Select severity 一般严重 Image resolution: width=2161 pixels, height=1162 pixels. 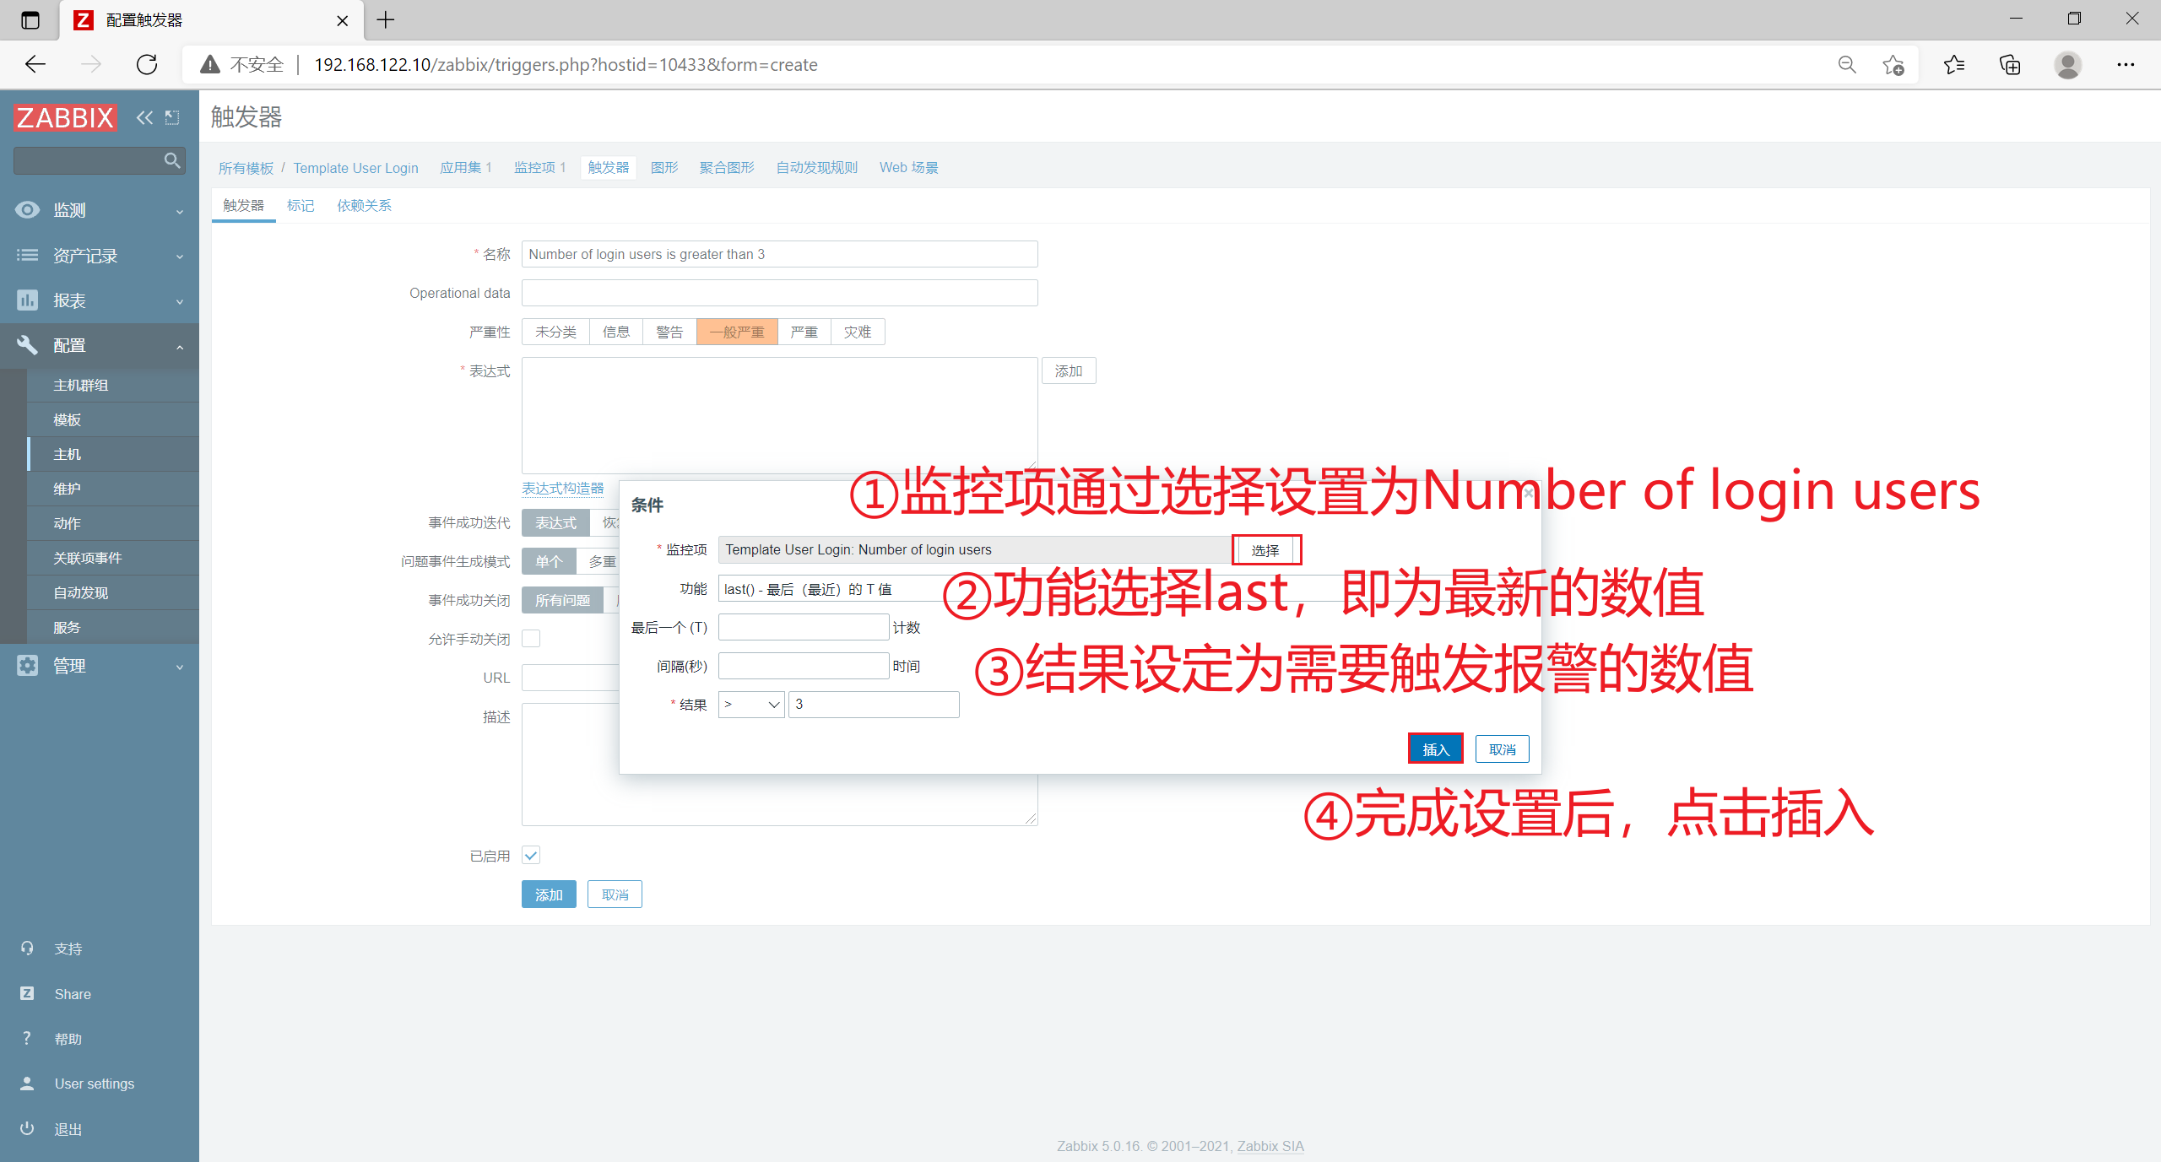[x=737, y=332]
